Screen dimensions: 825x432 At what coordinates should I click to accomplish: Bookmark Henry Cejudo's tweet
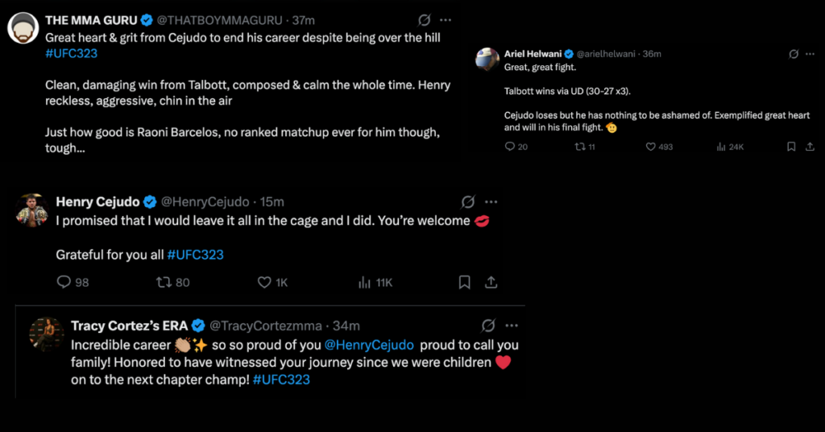[x=464, y=282]
